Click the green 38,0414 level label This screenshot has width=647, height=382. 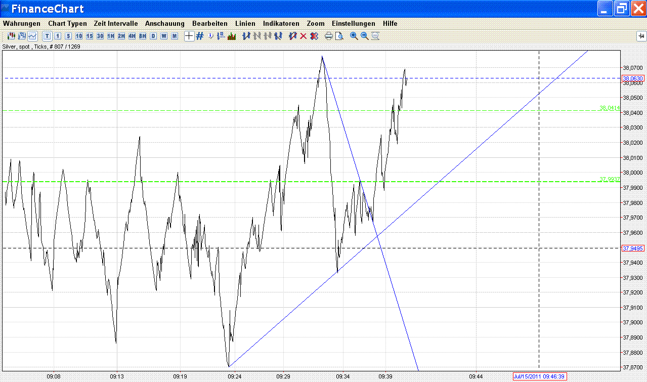(x=610, y=108)
